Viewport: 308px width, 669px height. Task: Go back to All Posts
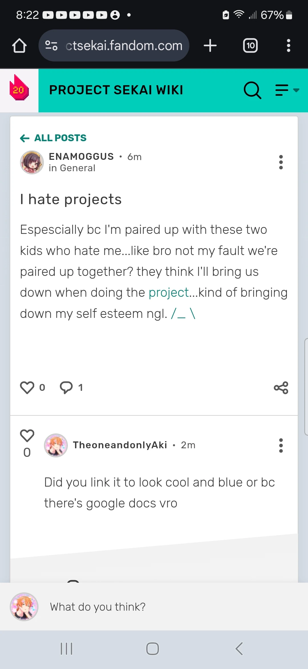(53, 138)
